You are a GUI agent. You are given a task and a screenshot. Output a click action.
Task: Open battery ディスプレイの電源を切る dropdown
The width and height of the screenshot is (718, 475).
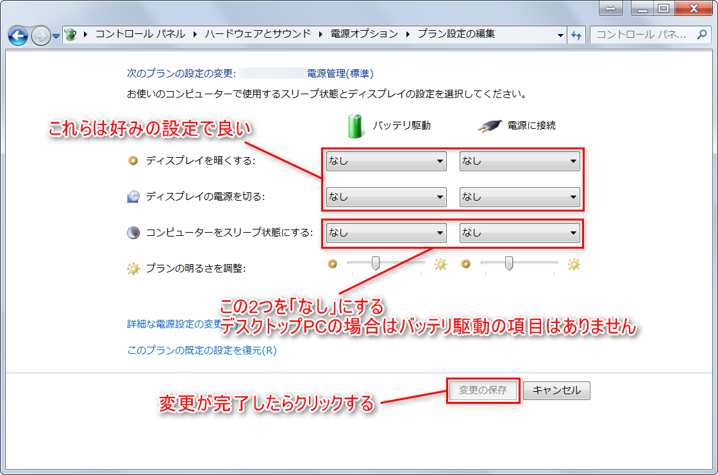[386, 197]
